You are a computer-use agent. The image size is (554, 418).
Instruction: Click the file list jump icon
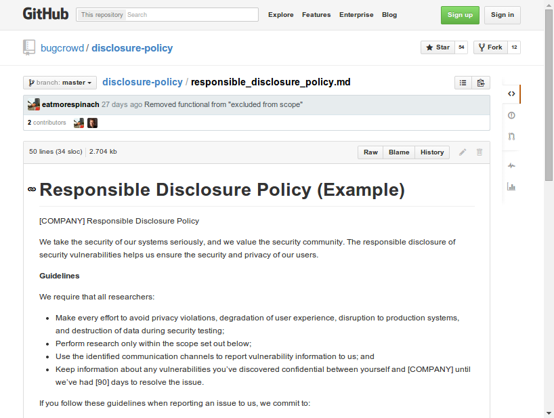[x=463, y=83]
